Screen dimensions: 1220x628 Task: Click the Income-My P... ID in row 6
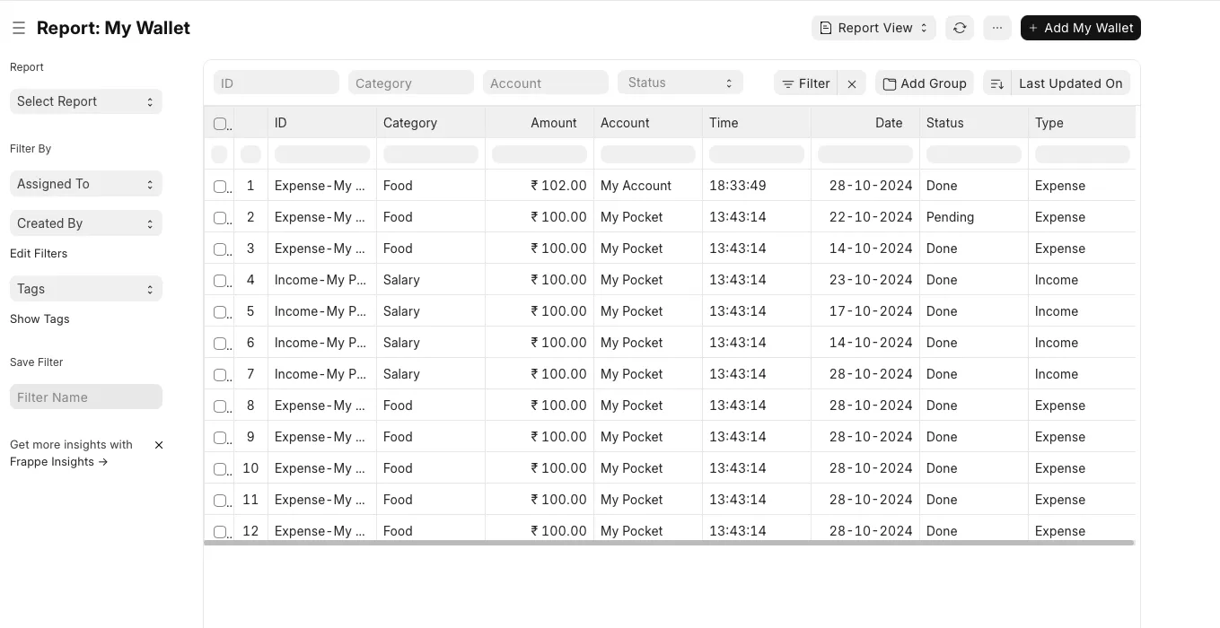click(x=322, y=343)
